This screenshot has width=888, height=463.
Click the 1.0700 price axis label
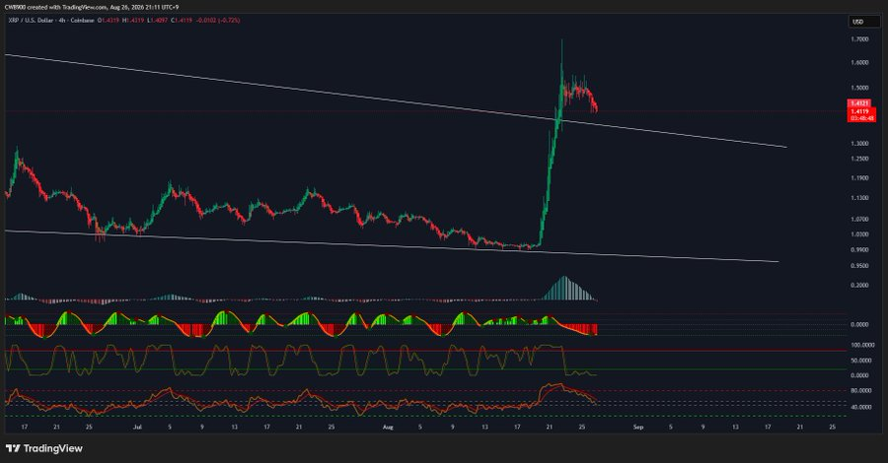click(x=859, y=219)
